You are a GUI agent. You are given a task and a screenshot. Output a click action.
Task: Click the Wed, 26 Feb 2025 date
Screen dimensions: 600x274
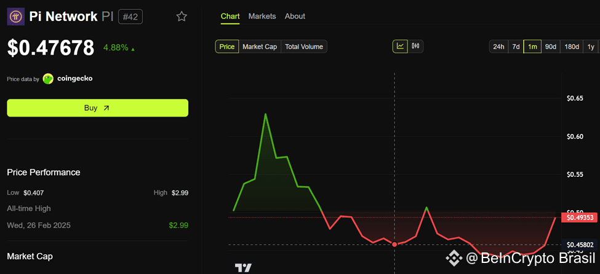pyautogui.click(x=39, y=225)
